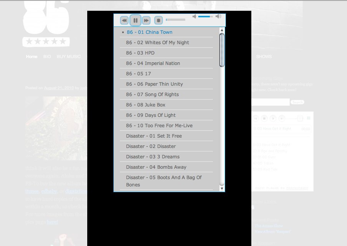Click the track progress bar
This screenshot has width=347, height=246.
[176, 20]
